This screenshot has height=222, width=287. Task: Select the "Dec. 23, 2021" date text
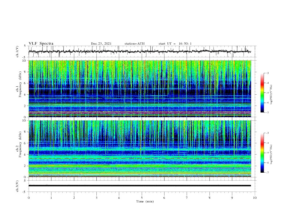pyautogui.click(x=101, y=44)
